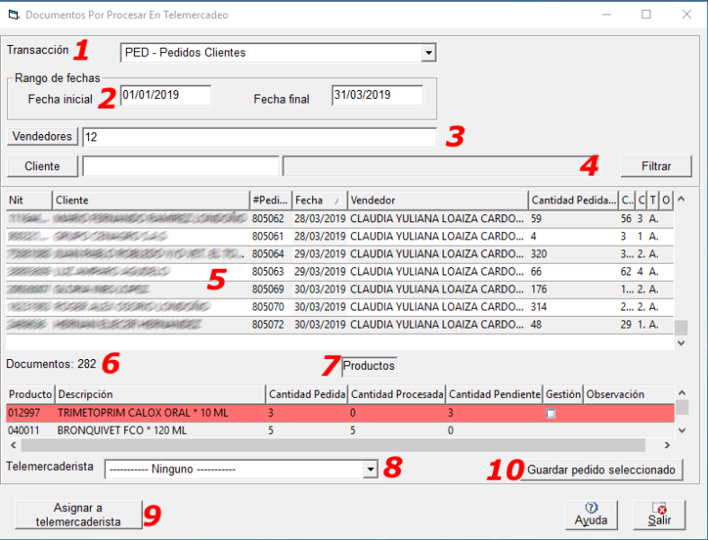Click scroll down arrow of documents list
708x540 pixels.
click(681, 342)
